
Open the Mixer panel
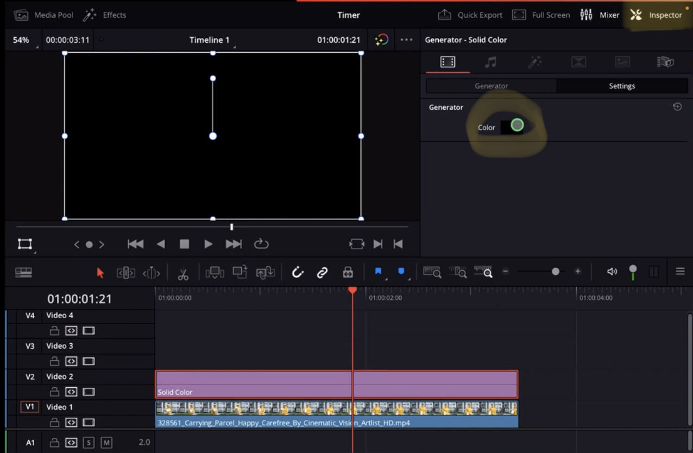pyautogui.click(x=601, y=15)
